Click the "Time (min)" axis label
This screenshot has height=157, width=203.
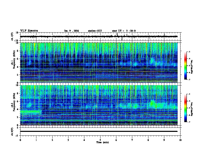tap(103, 142)
